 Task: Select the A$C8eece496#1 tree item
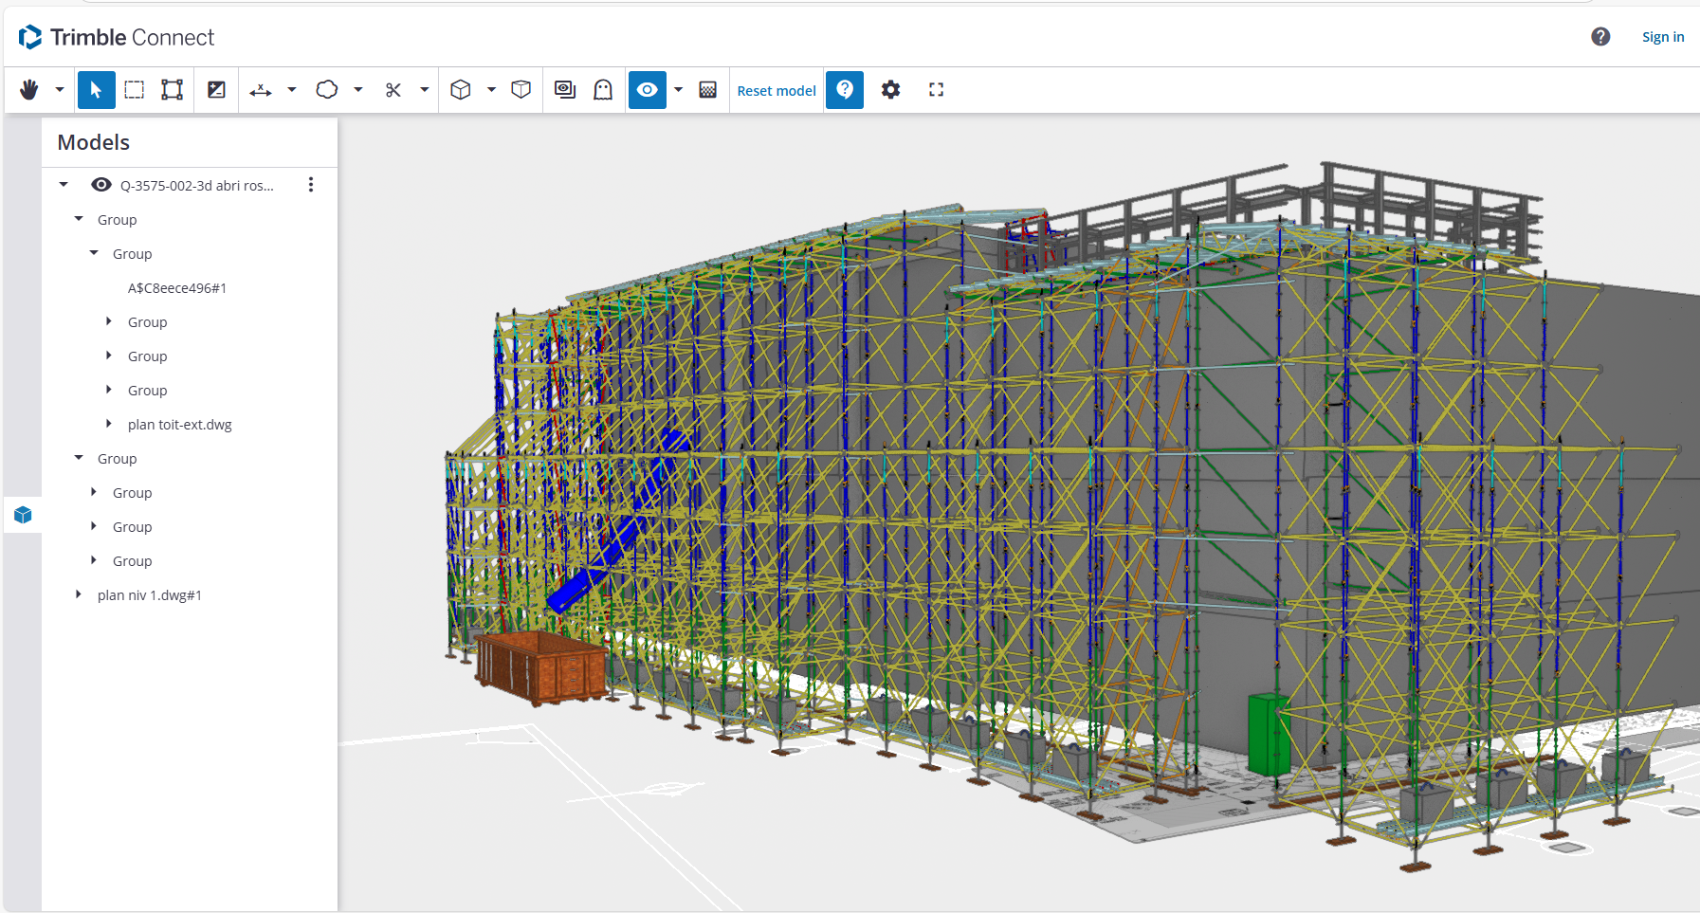point(177,288)
